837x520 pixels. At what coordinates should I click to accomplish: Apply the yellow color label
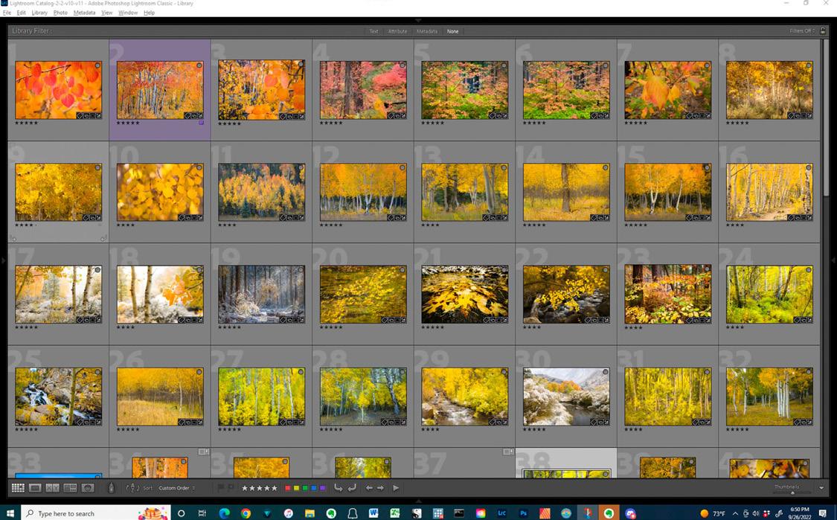(296, 488)
